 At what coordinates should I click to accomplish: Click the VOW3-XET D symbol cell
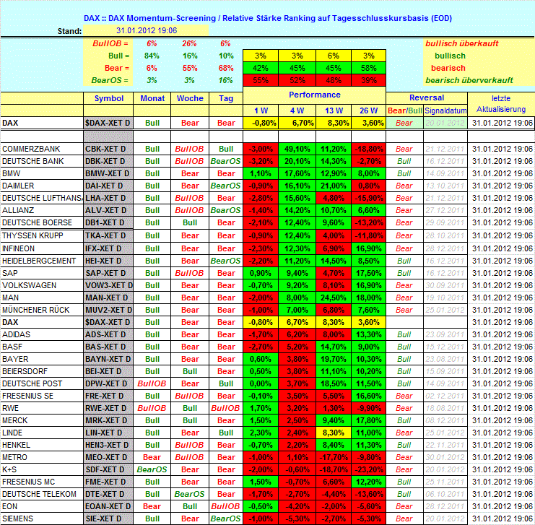(x=108, y=285)
